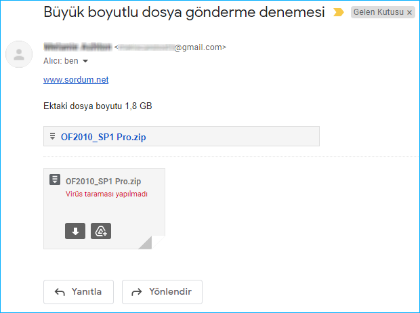
Task: Click the sender's profile avatar
Action: tap(19, 54)
